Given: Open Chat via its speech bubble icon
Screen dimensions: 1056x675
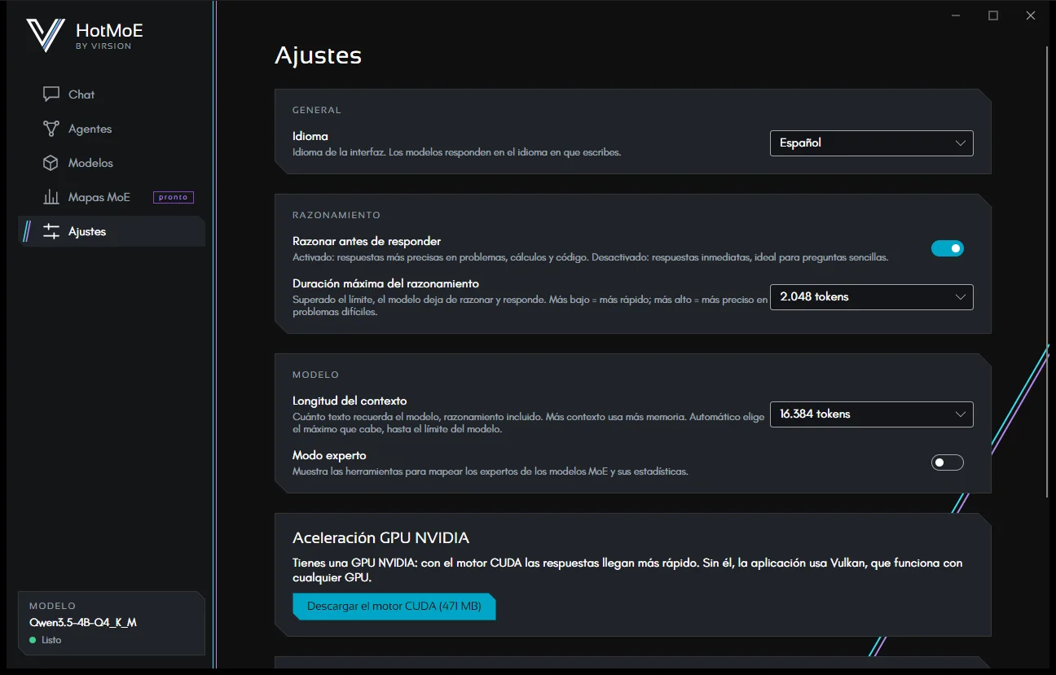Looking at the screenshot, I should 51,94.
